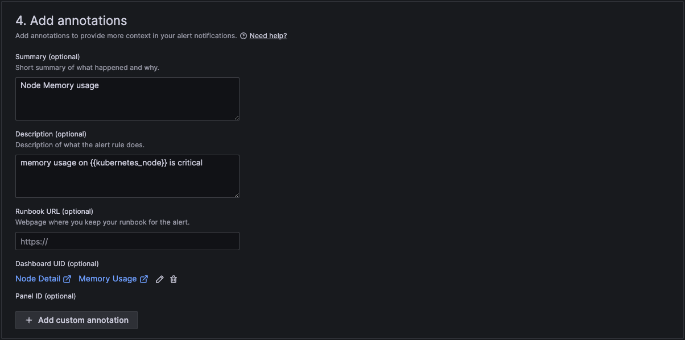Screen dimensions: 685x340
Task: Select the text Node Memory usage in Summary
Action: coord(59,85)
